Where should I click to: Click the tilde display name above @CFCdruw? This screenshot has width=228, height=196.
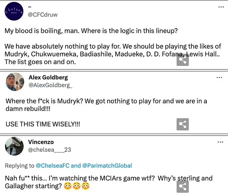(x=30, y=8)
